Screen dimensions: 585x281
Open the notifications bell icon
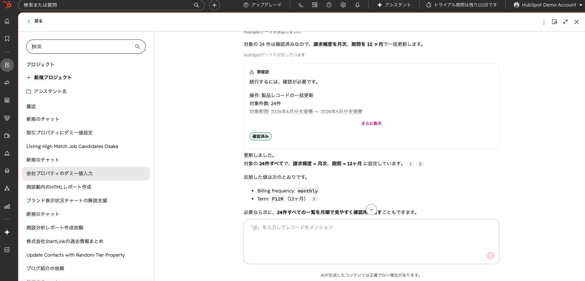(357, 5)
